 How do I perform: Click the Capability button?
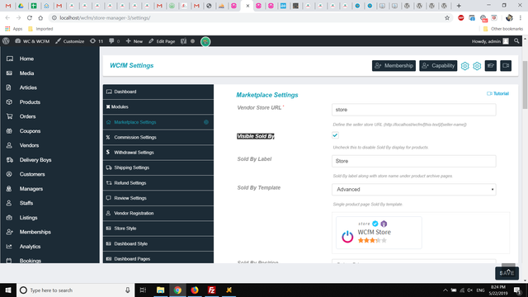(x=438, y=66)
